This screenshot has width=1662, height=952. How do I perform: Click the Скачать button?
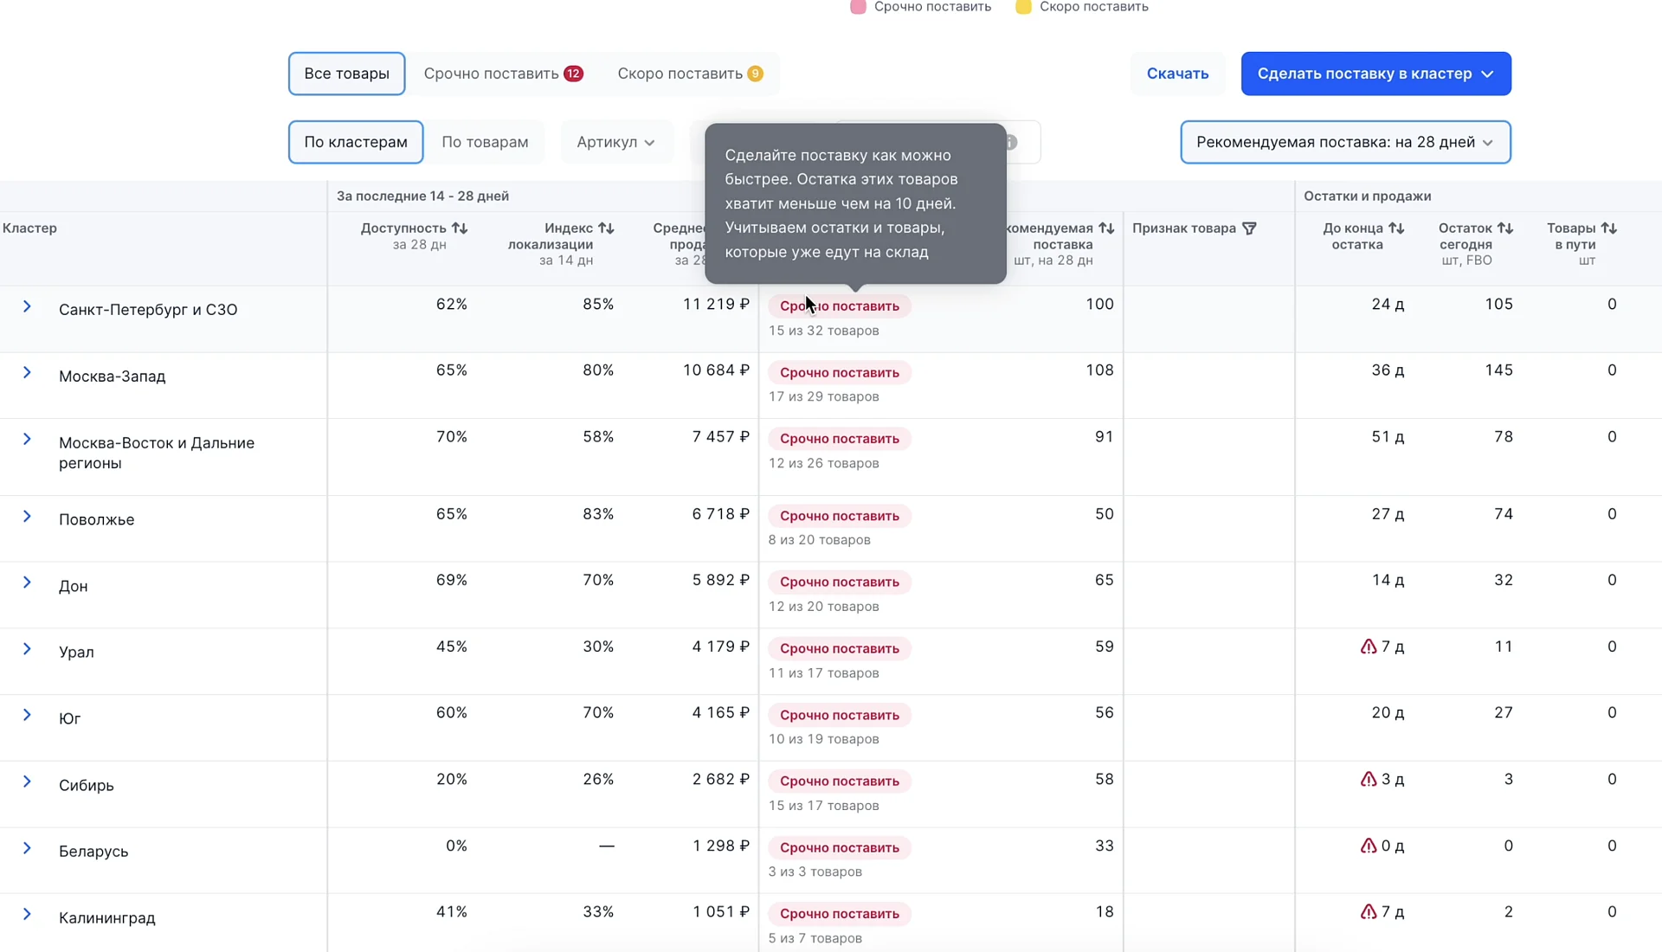(x=1177, y=74)
